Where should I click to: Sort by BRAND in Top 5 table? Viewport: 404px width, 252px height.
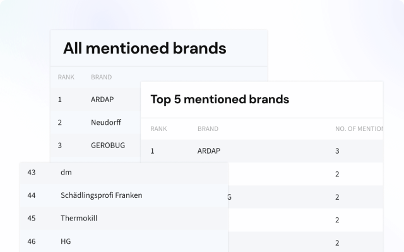point(208,129)
